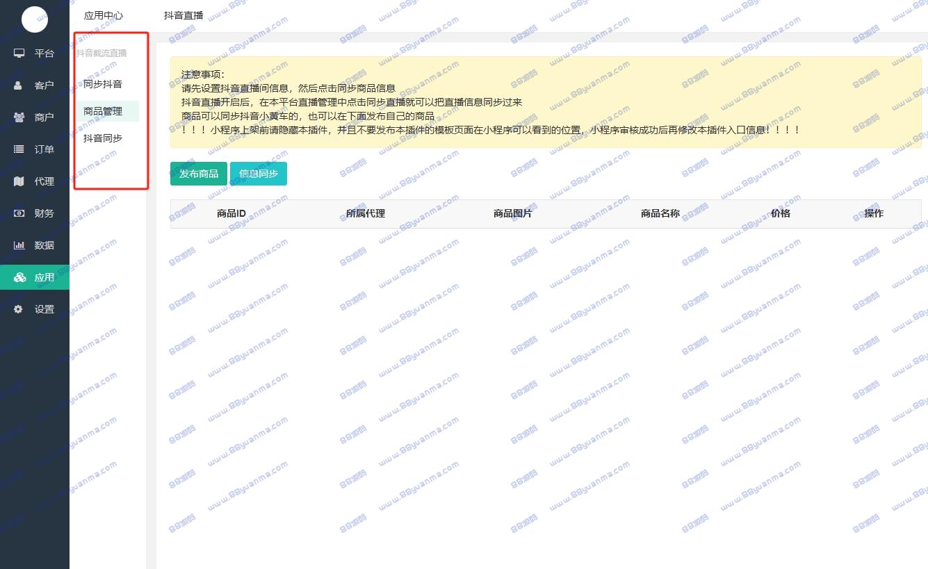The height and width of the screenshot is (569, 928).
Task: Choose 商品管理 in the submenu
Action: (103, 111)
